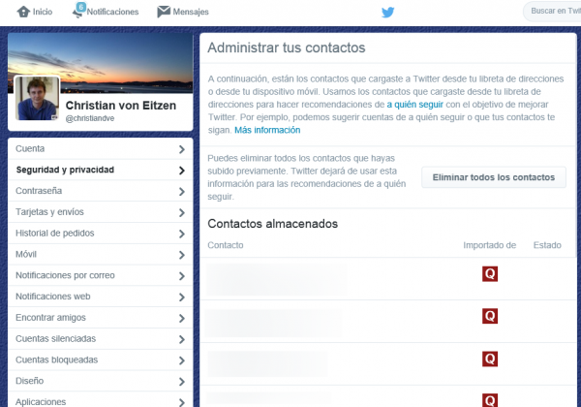This screenshot has width=581, height=407.
Task: Click chevron next to Notificaciones web
Action: coord(182,297)
